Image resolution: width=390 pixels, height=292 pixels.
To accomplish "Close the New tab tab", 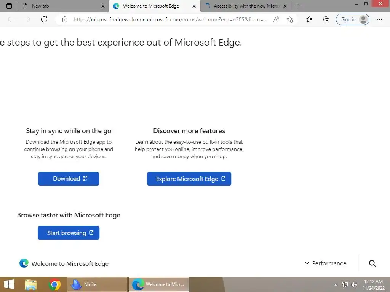I will pos(103,6).
